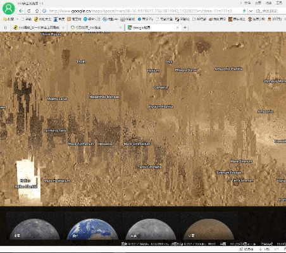Select the Mars thumbnail
The width and height of the screenshot is (286, 253).
tap(209, 229)
